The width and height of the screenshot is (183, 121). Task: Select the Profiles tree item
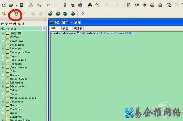click(x=16, y=109)
